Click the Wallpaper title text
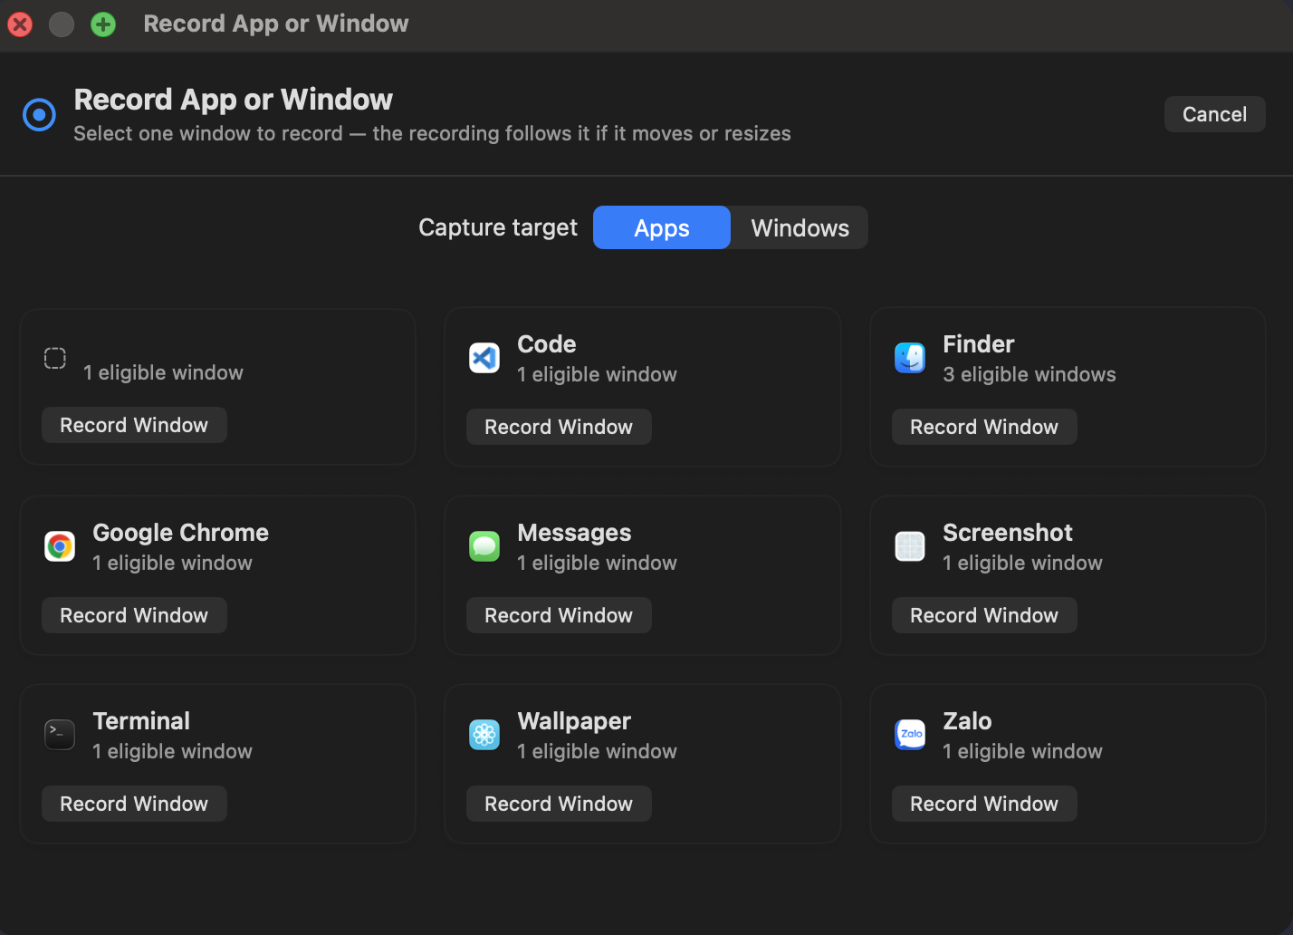1293x935 pixels. point(574,721)
